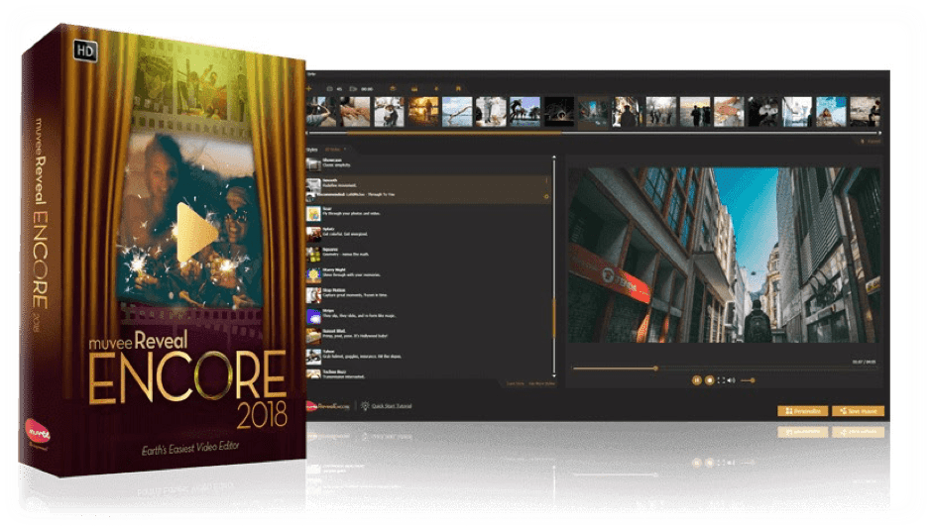
Task: Select the first photo thumbnail in strip
Action: [x=321, y=112]
